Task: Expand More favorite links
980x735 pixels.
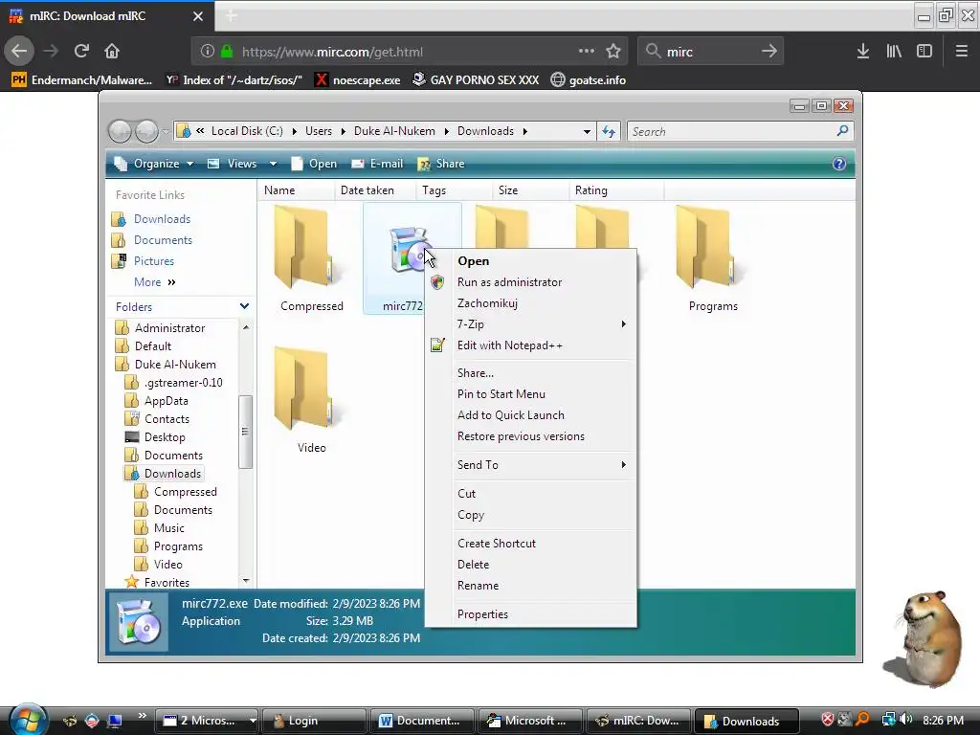Action: [x=155, y=282]
